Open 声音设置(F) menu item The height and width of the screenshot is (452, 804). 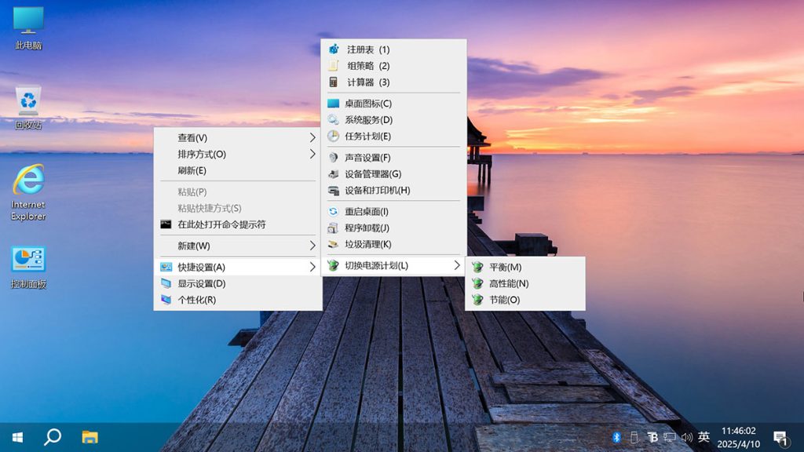coord(394,157)
